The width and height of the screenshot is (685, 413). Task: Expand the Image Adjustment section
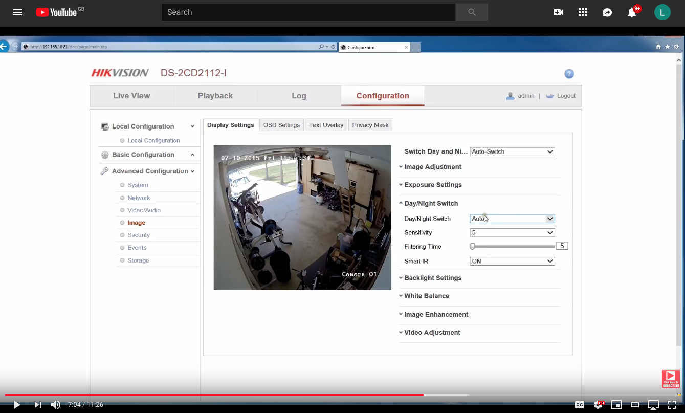pos(432,167)
